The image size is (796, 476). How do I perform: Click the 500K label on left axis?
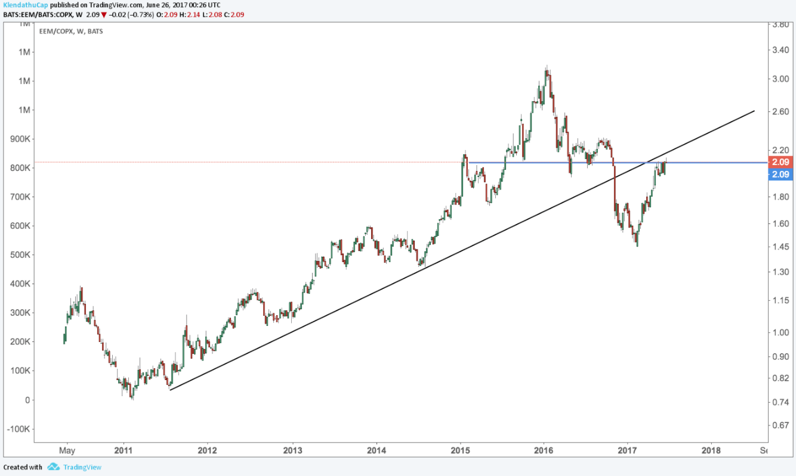point(20,255)
